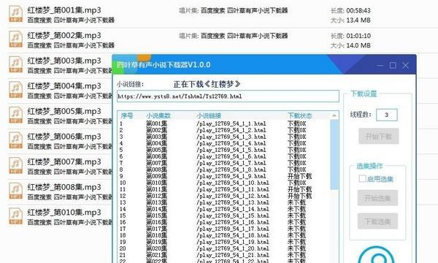Click MP3 icon of 红楼梦_第001集.mp3
Screen dimensions: 438x263
[15, 14]
